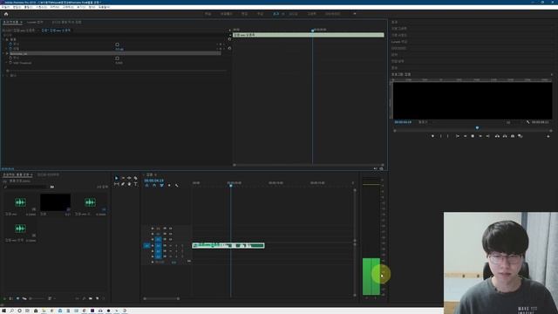Viewport: 558px width, 314px height.
Task: Toggle A1 source patch button
Action: pos(146,246)
